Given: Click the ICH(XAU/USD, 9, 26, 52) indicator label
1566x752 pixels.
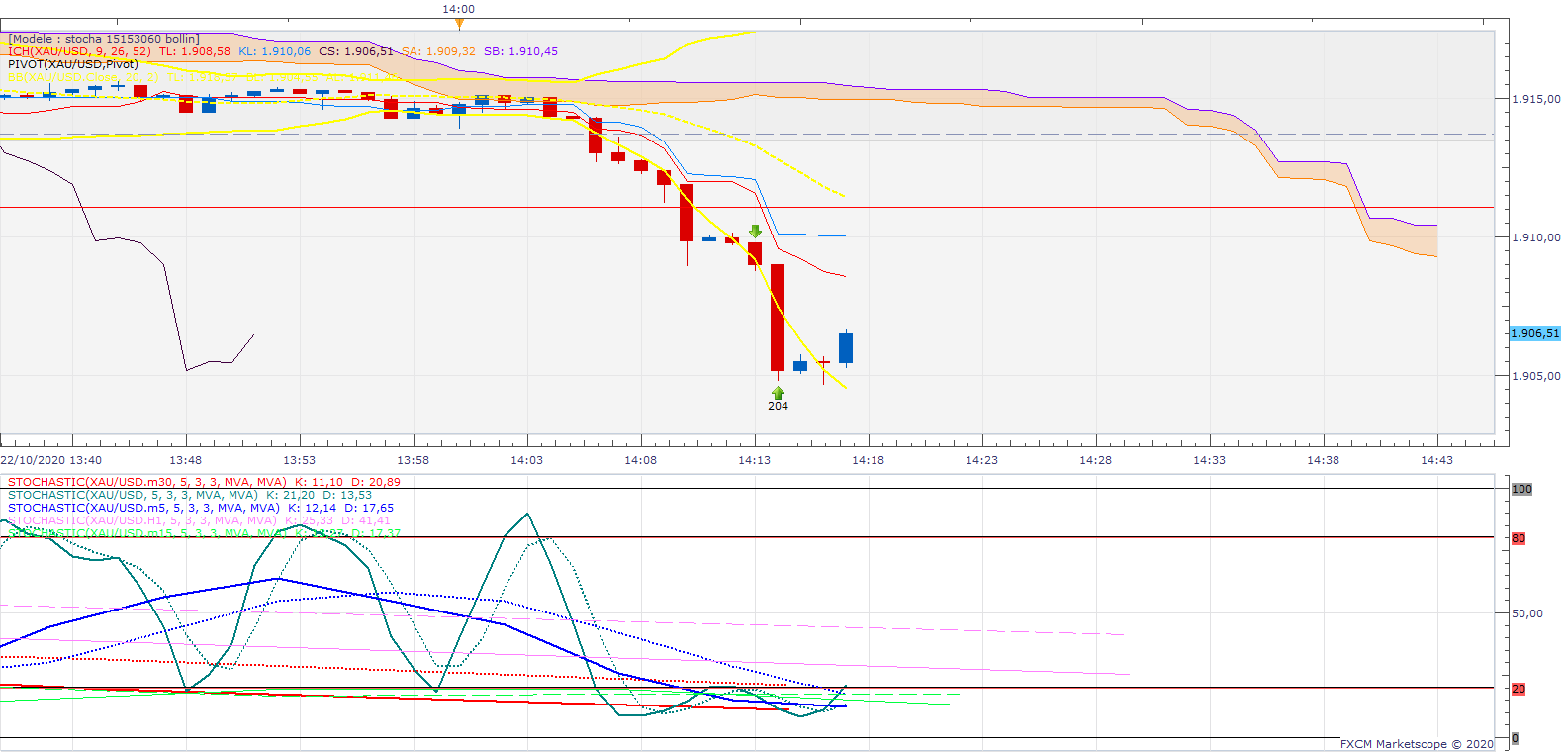Looking at the screenshot, I should pyautogui.click(x=79, y=51).
